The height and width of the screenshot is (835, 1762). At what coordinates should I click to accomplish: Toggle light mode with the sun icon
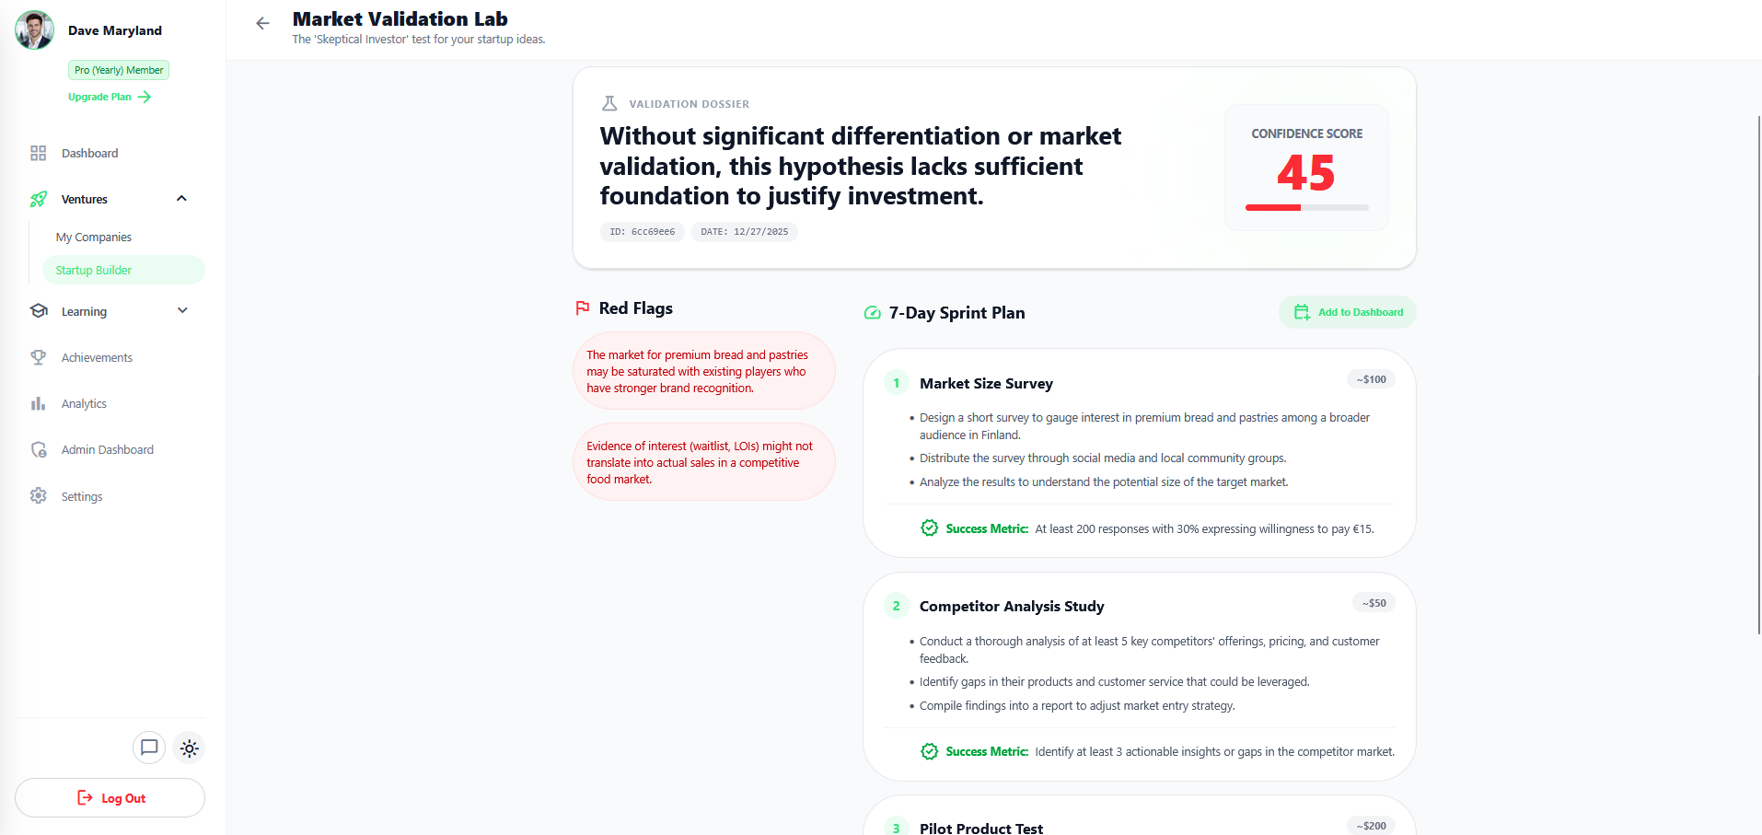pos(189,748)
